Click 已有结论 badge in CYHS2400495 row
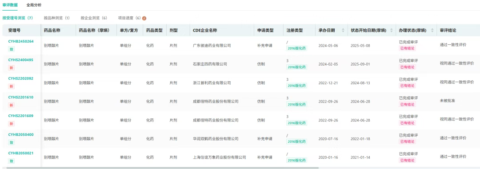The width and height of the screenshot is (480, 169). (x=408, y=67)
